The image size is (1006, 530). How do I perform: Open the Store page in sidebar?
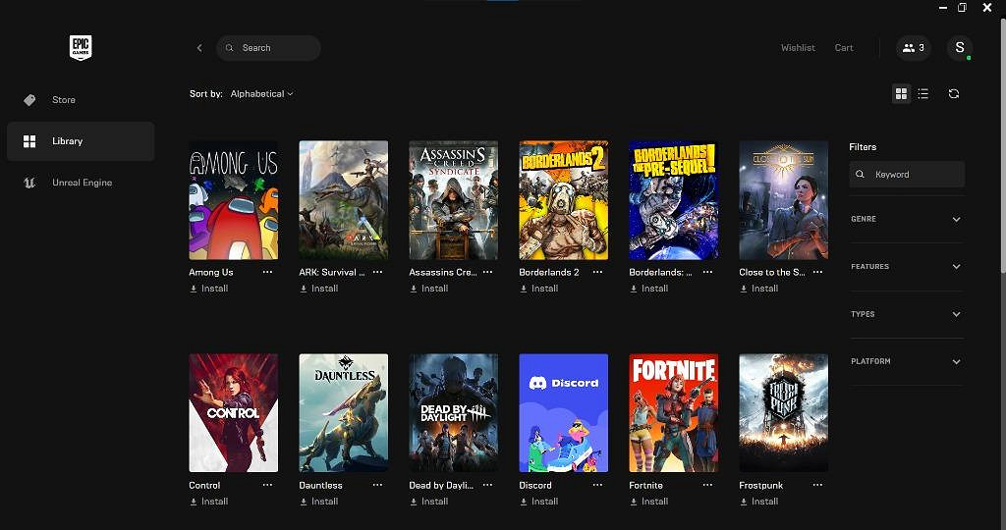pos(64,100)
